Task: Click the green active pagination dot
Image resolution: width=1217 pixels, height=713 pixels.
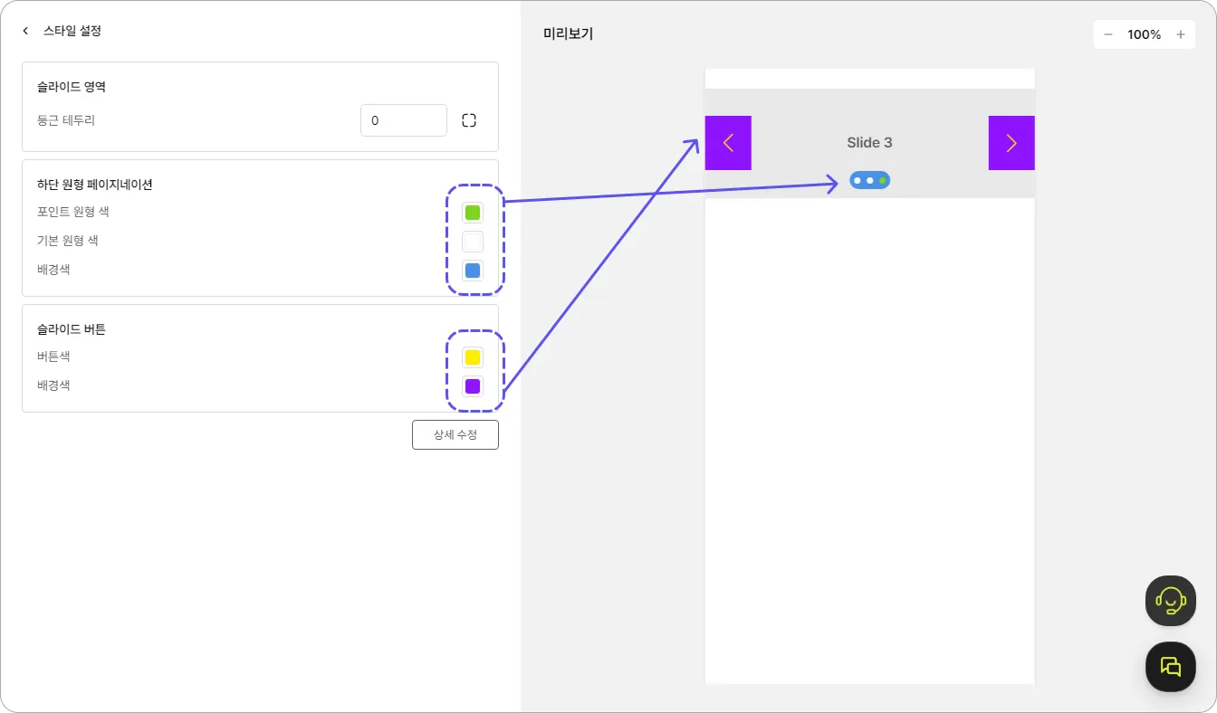Action: (x=883, y=181)
